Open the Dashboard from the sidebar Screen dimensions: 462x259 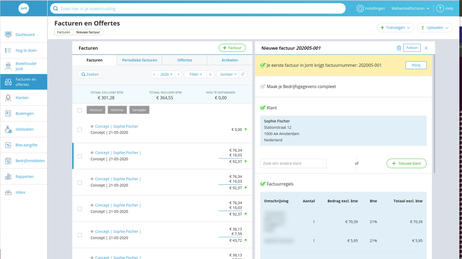tap(25, 34)
